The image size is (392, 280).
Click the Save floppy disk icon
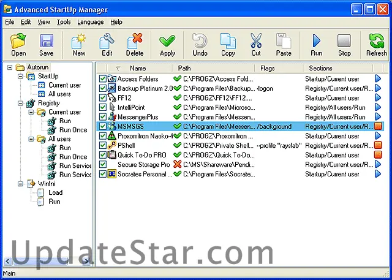coord(47,40)
